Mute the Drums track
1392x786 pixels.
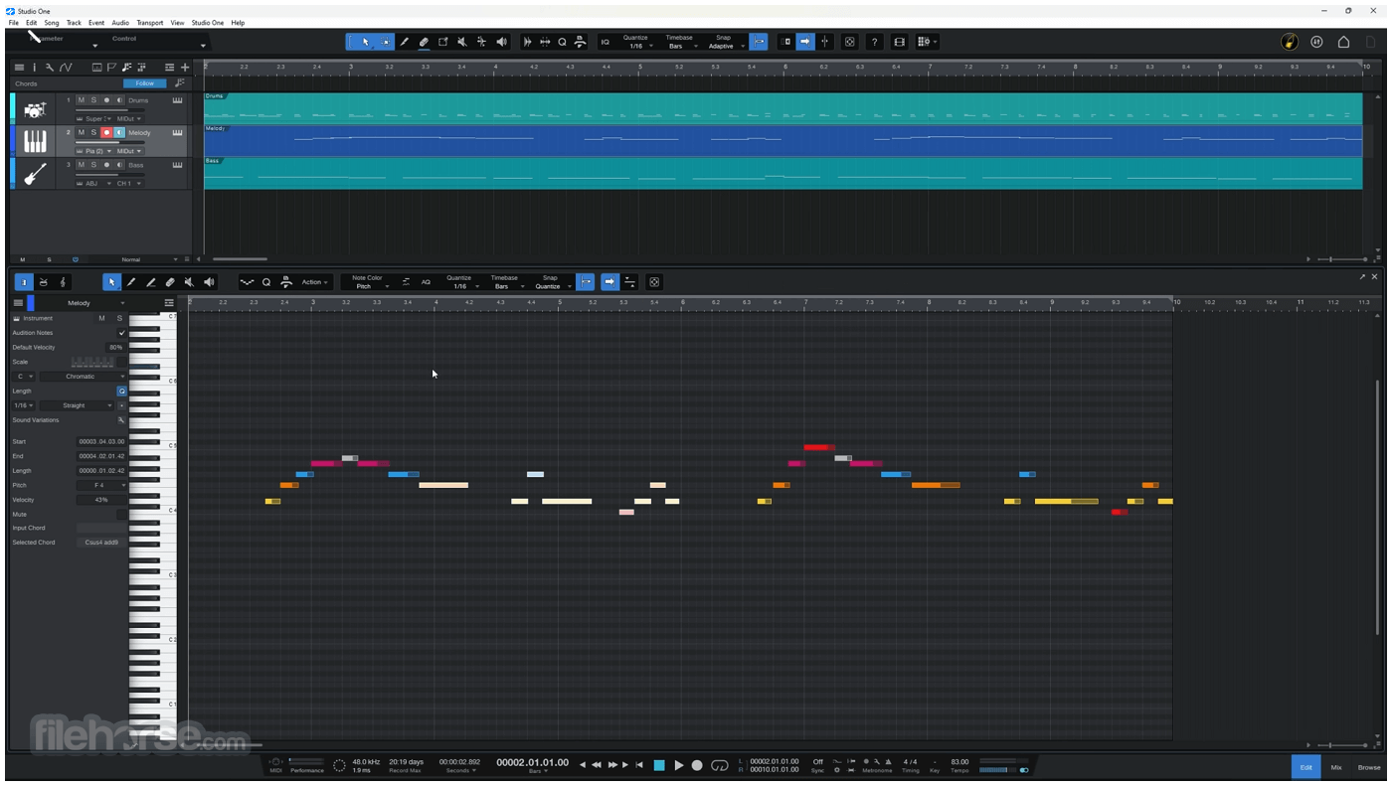[82, 100]
